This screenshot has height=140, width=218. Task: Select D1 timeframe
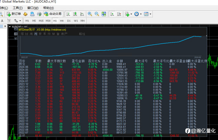point(69,21)
